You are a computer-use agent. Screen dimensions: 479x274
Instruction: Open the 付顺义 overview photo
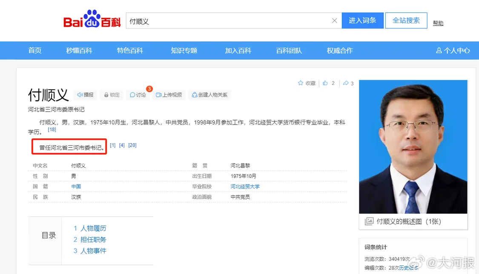[x=413, y=147]
